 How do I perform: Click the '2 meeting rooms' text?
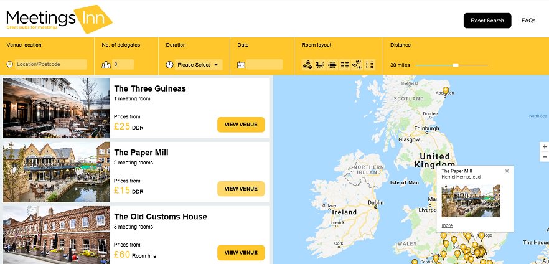click(133, 163)
